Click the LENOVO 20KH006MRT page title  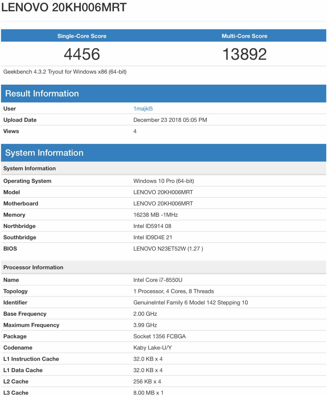[64, 7]
